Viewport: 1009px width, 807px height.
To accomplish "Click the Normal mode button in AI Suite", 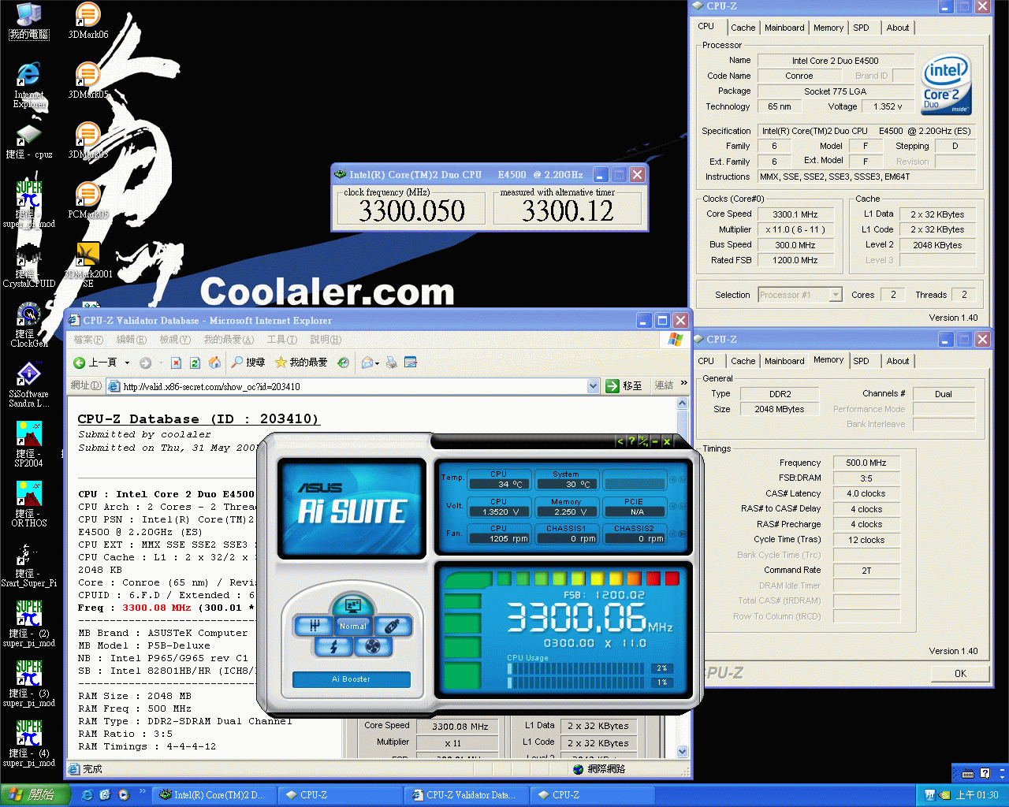I will pos(352,627).
